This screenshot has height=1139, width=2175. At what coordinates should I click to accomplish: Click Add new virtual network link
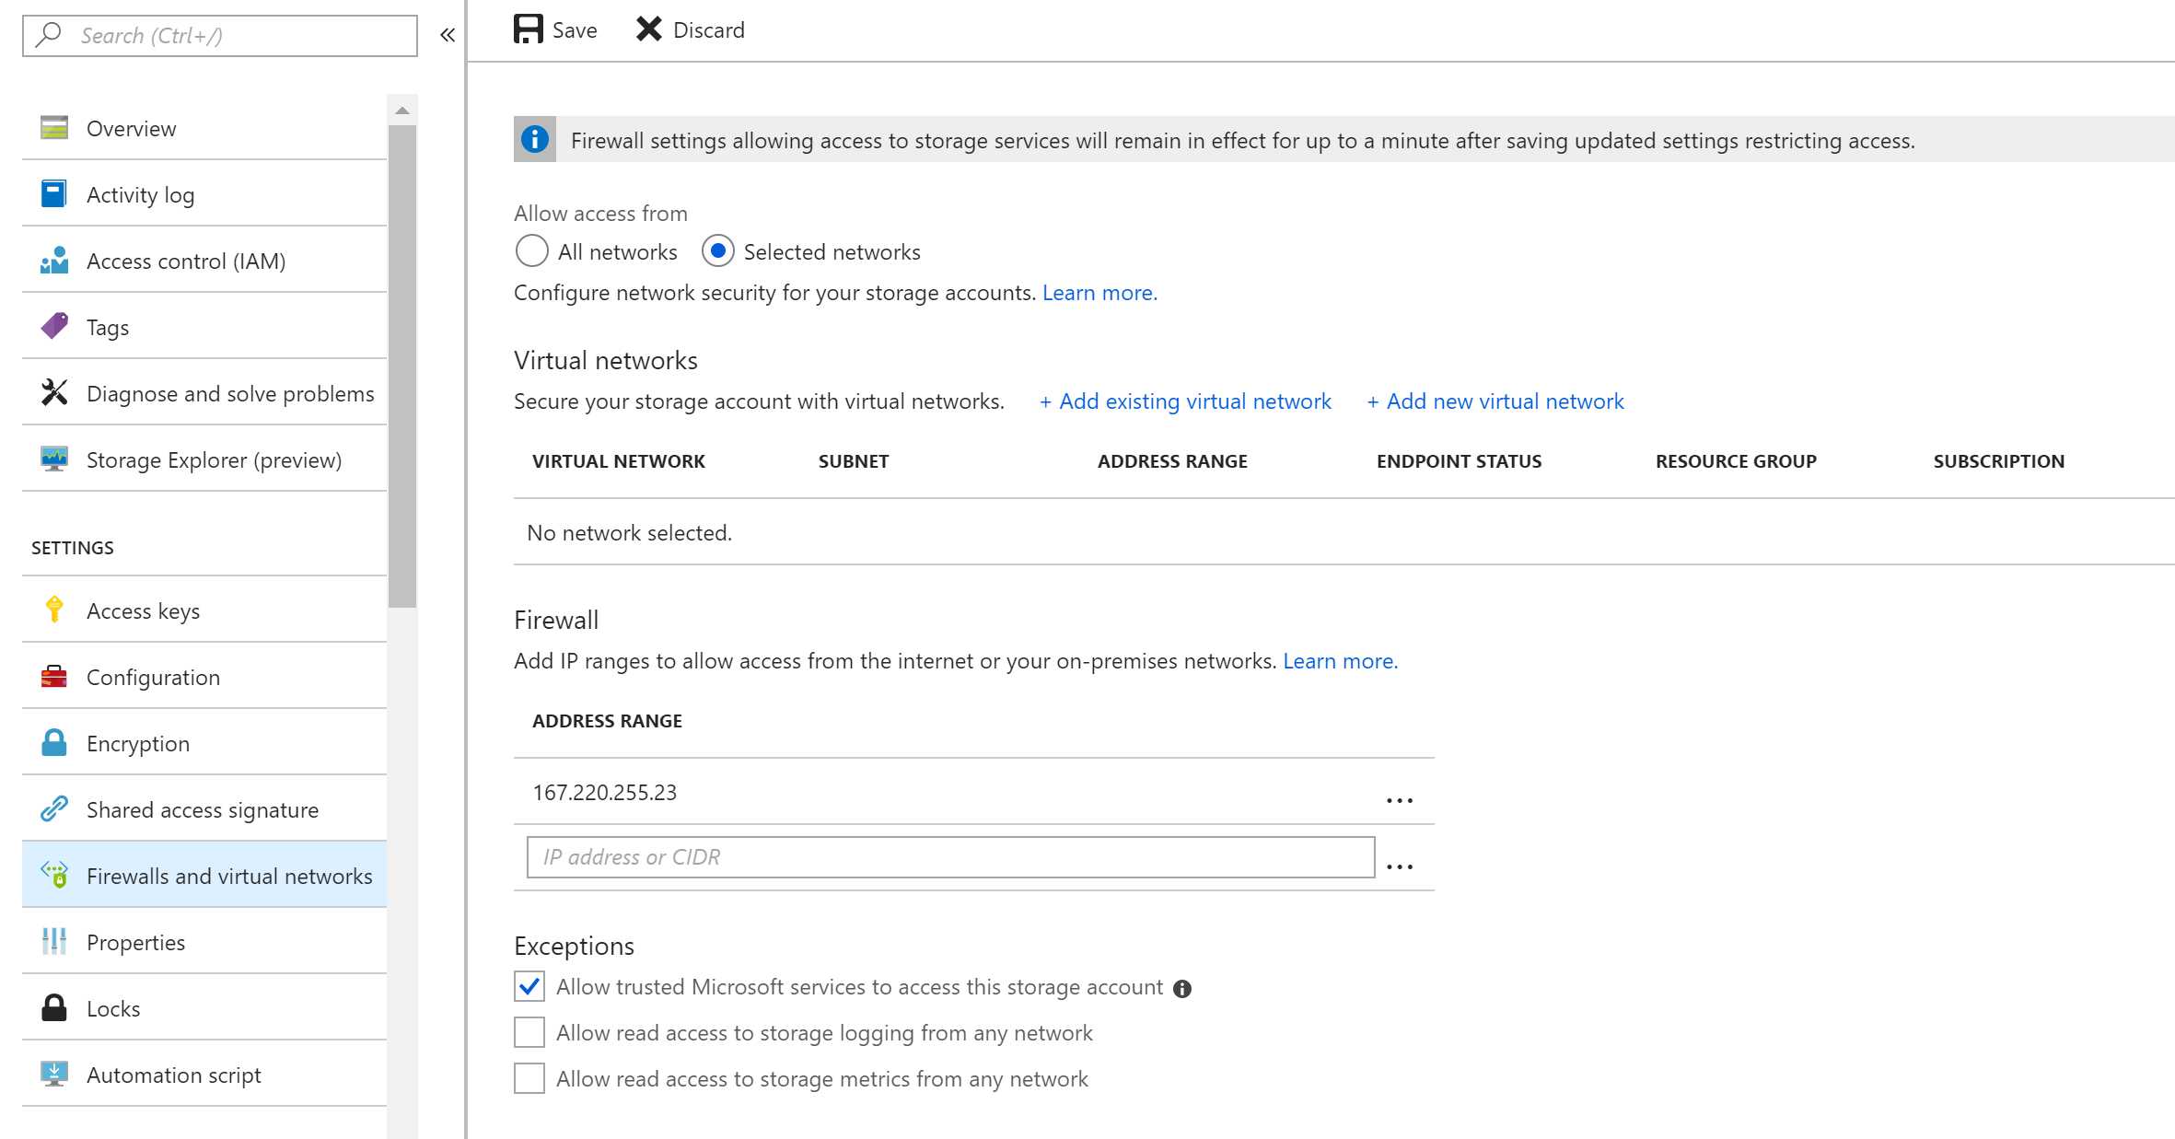pyautogui.click(x=1495, y=401)
